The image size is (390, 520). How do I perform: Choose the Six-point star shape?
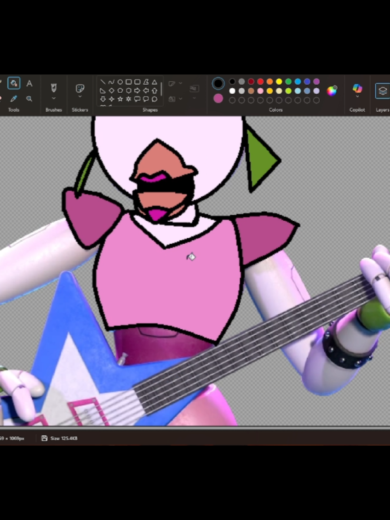129,99
